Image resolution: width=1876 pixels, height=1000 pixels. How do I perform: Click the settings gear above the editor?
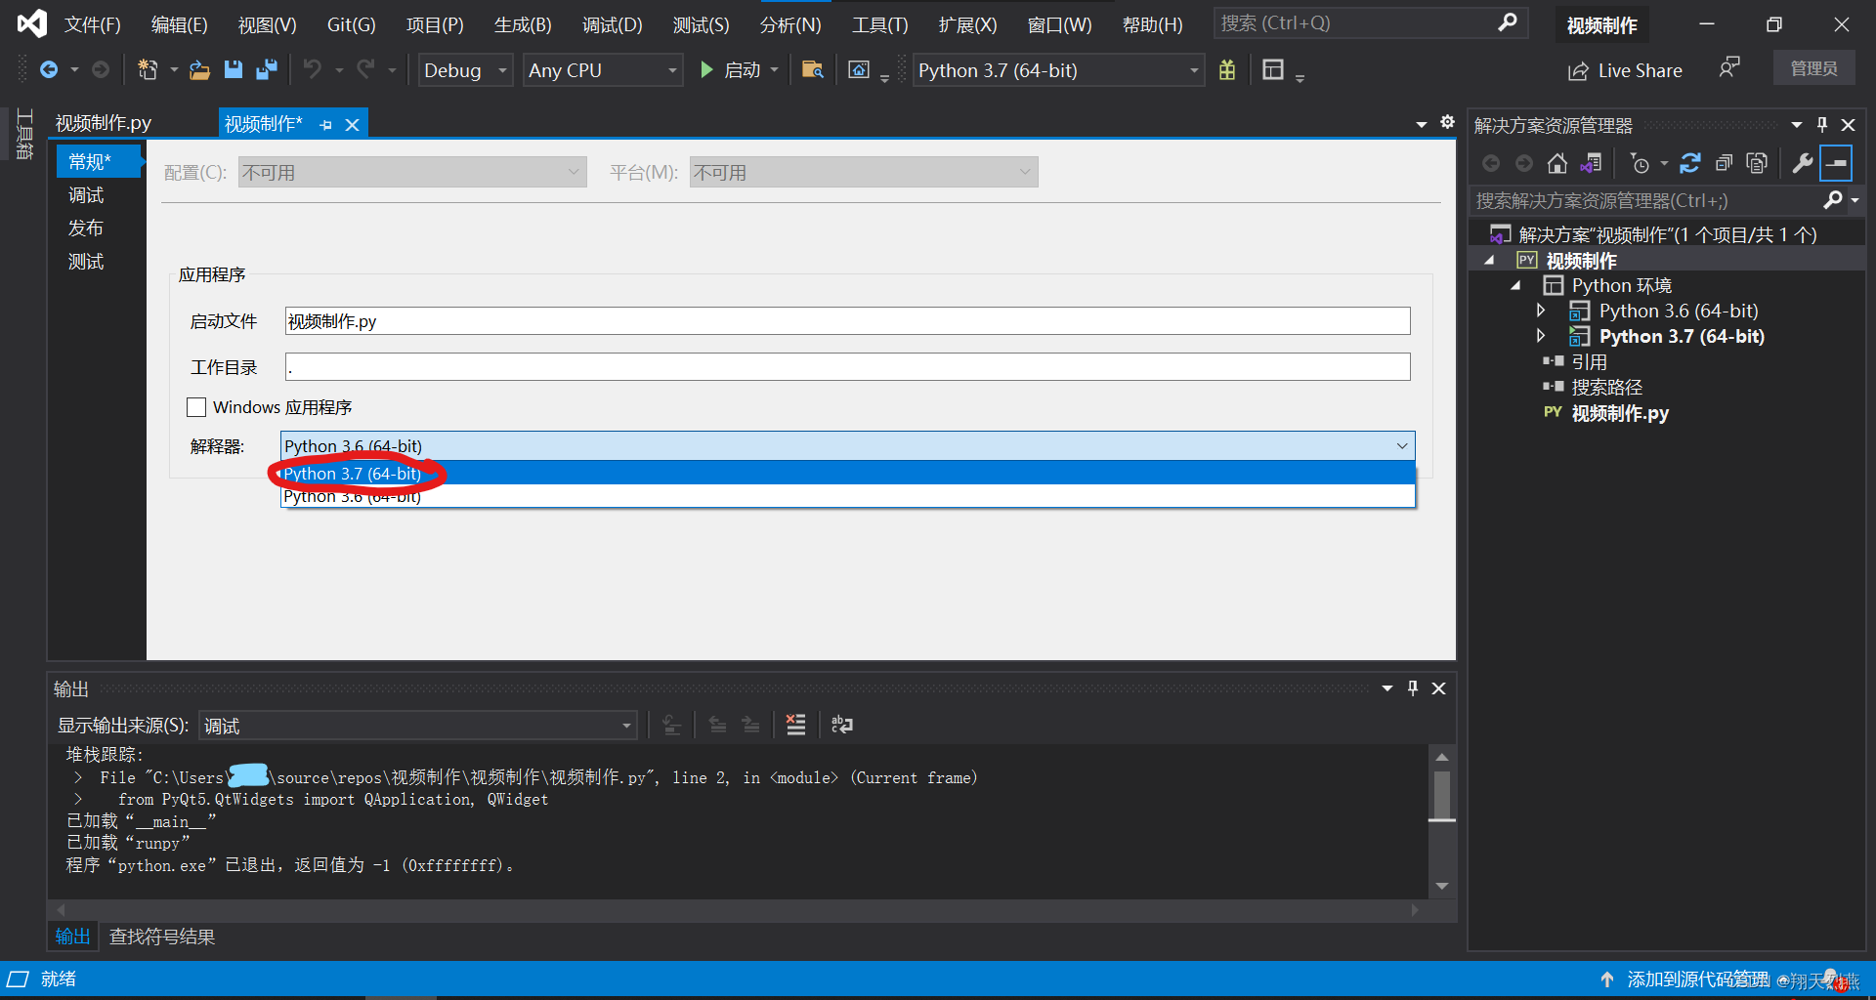click(x=1448, y=122)
